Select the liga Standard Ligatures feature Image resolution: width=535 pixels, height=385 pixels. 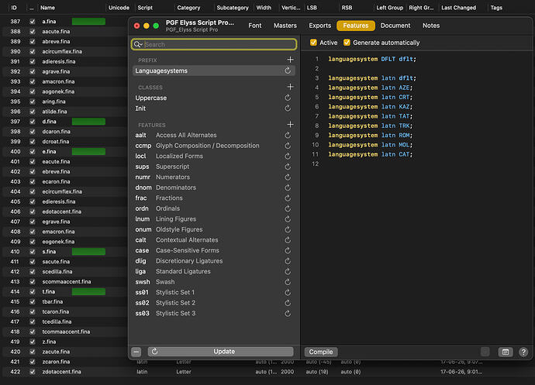point(213,271)
